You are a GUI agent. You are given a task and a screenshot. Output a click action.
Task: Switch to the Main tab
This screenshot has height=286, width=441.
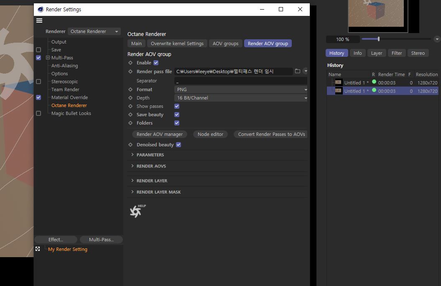click(x=136, y=43)
